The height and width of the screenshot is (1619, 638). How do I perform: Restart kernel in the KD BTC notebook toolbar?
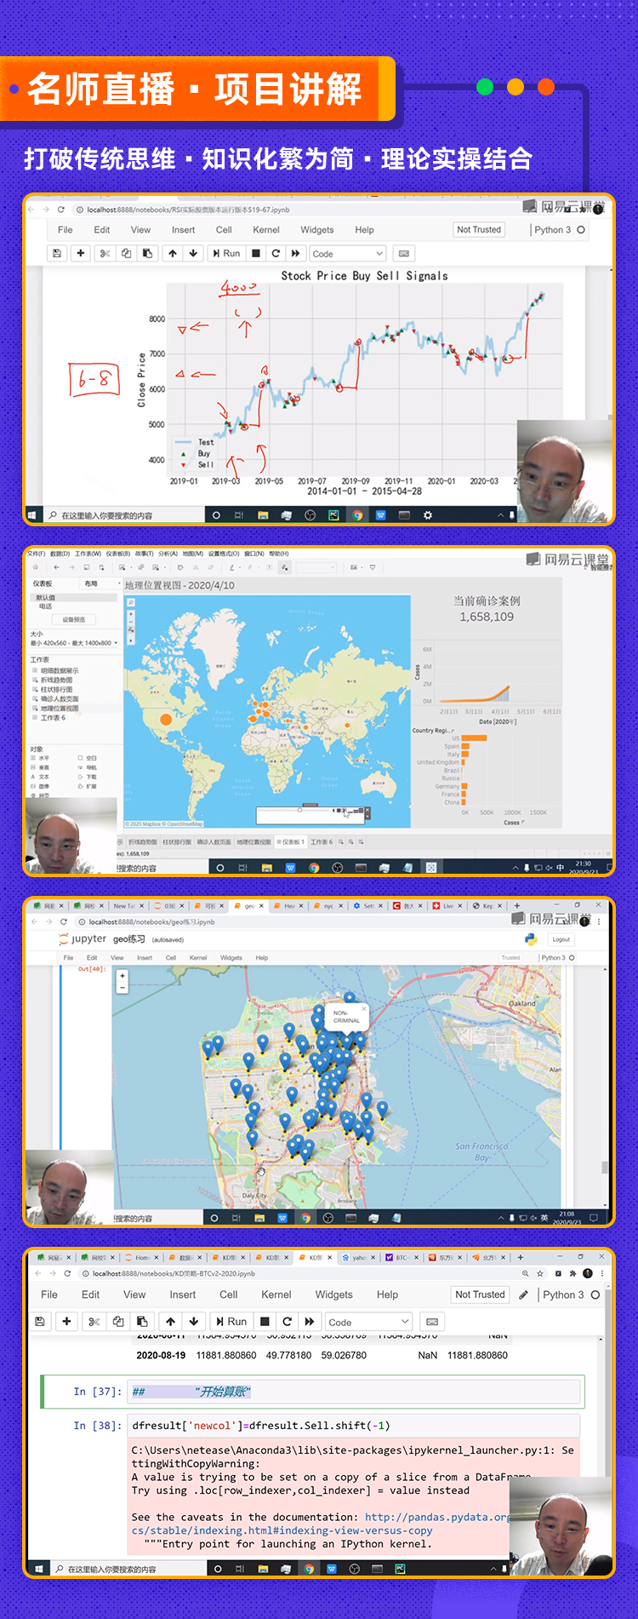(x=288, y=1321)
